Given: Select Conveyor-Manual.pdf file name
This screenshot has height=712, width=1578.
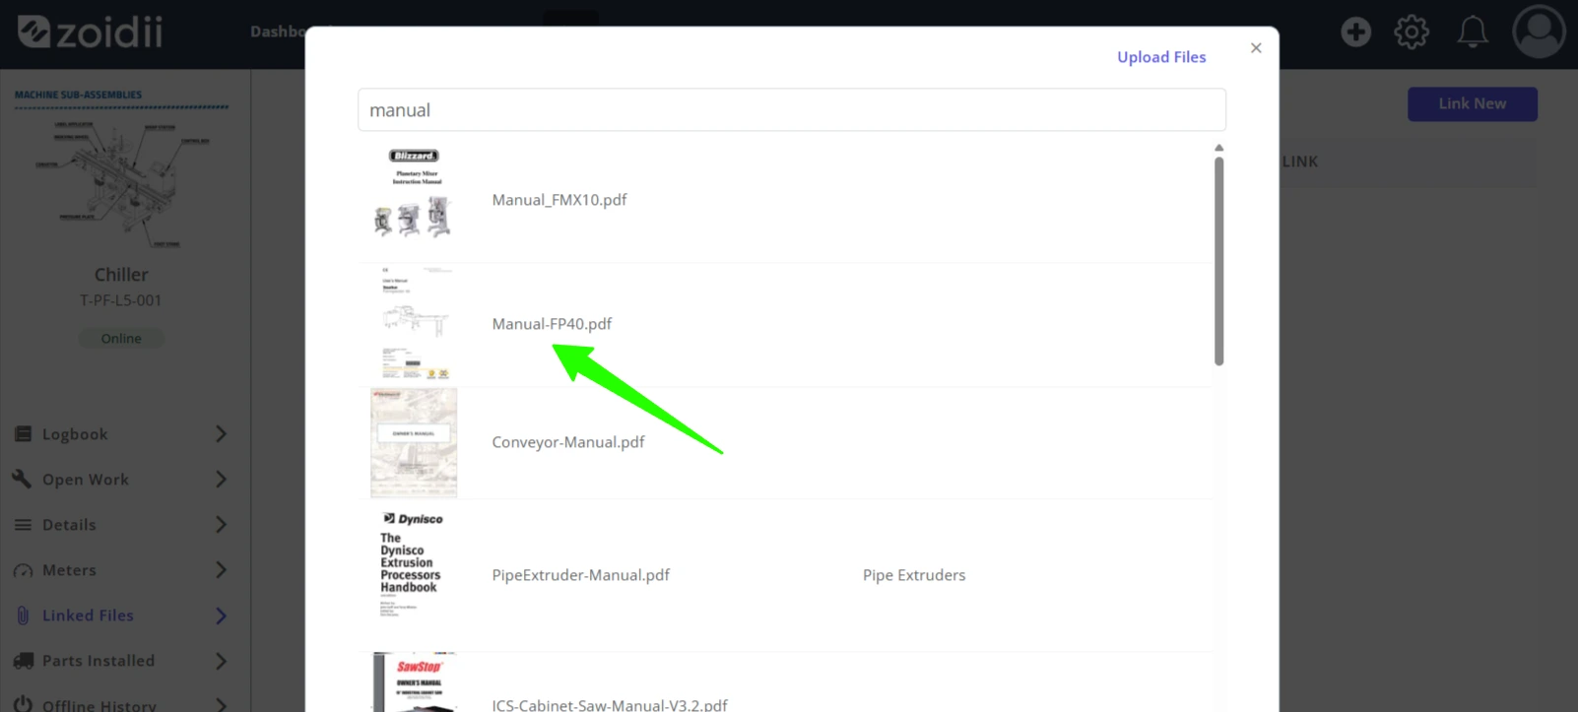Looking at the screenshot, I should (568, 442).
